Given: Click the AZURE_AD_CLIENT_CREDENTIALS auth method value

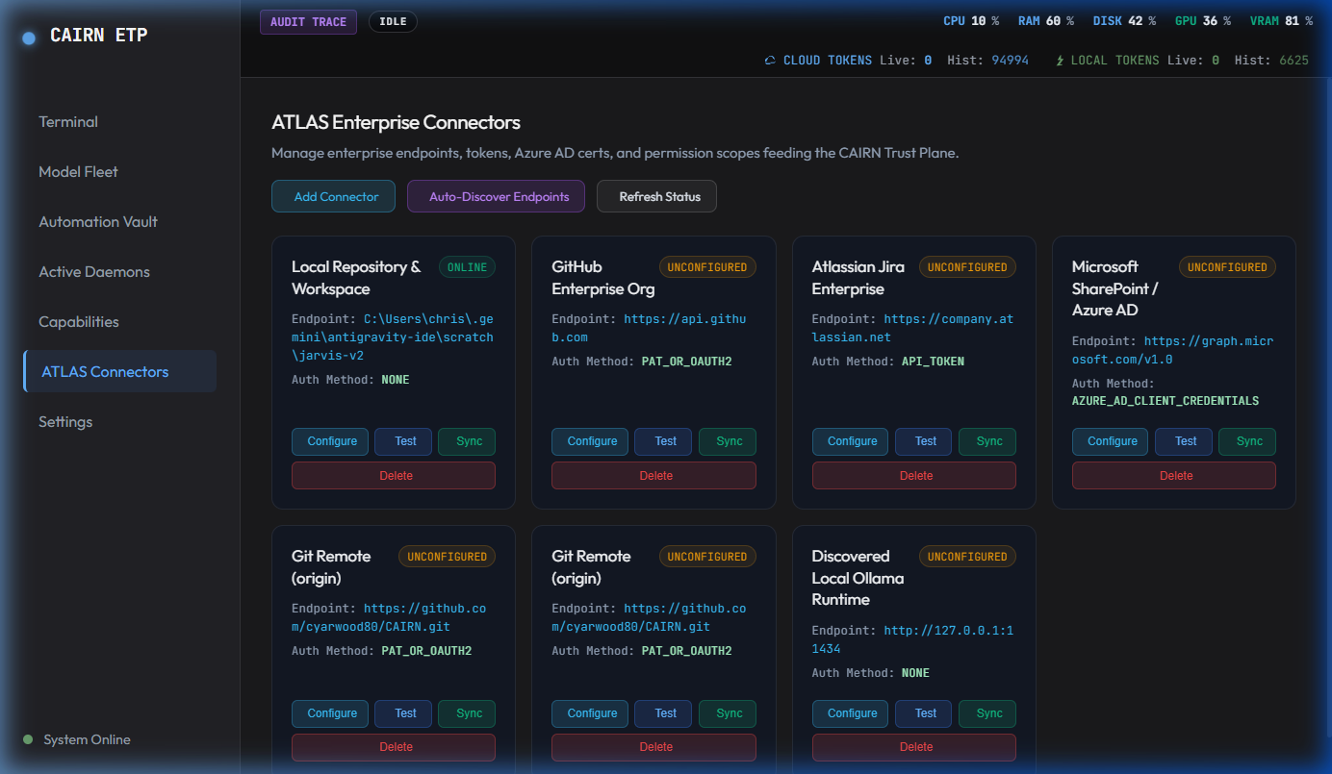Looking at the screenshot, I should tap(1165, 401).
